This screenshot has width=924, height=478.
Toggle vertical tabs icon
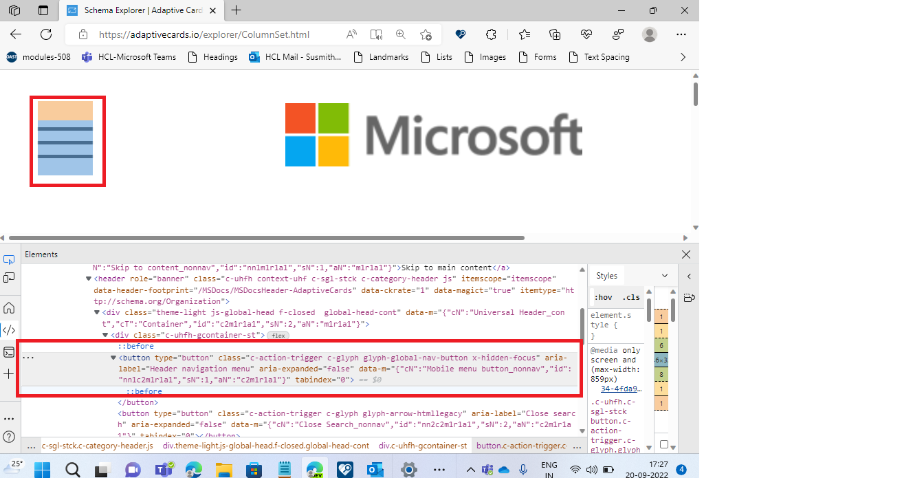[43, 10]
